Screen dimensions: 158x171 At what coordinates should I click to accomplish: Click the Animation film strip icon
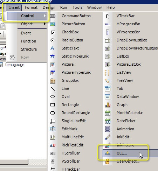point(108,129)
